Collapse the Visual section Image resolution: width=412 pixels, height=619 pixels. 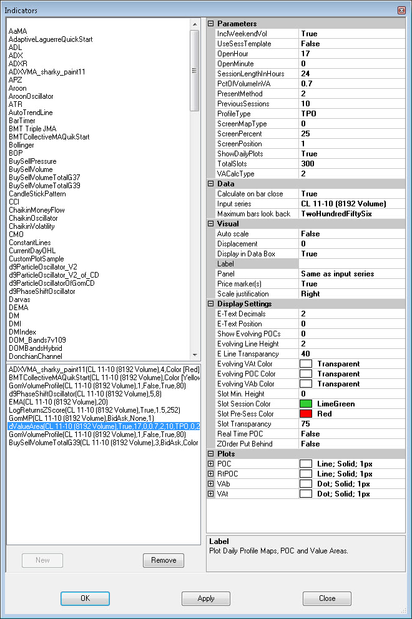(211, 223)
